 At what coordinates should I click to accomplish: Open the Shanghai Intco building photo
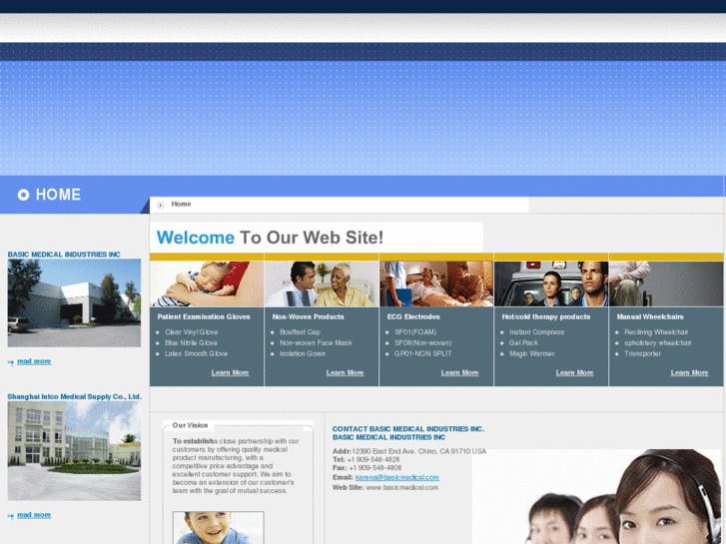74,450
